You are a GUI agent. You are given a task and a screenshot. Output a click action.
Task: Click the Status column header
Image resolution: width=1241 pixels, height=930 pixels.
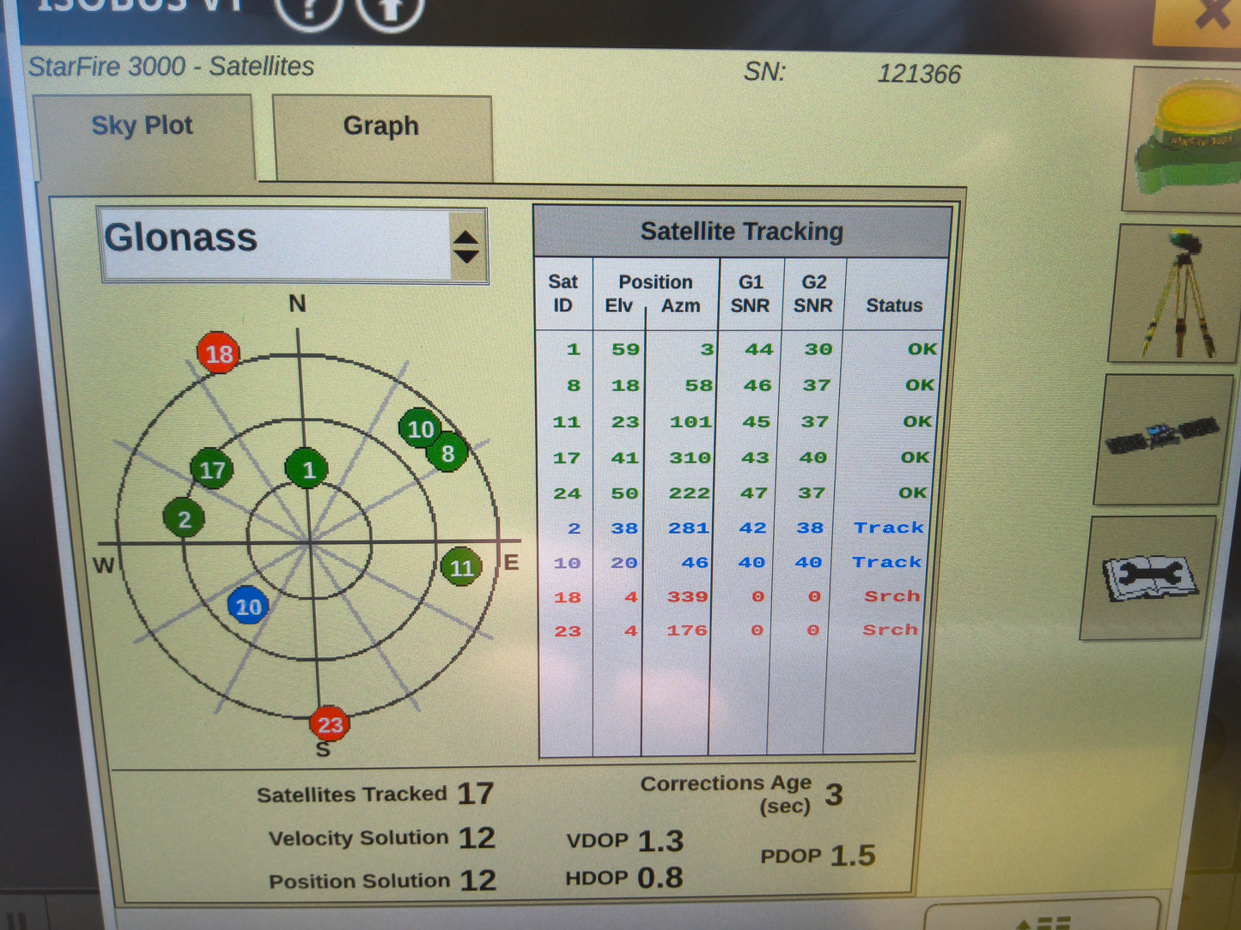coord(894,305)
